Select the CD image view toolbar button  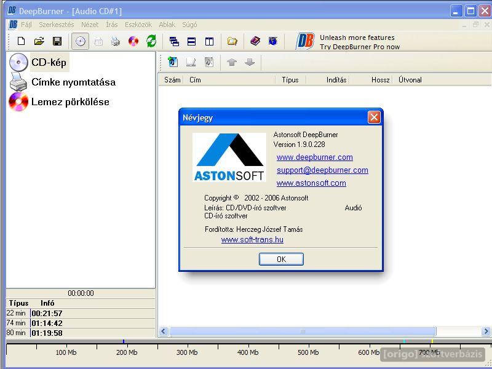coord(81,41)
